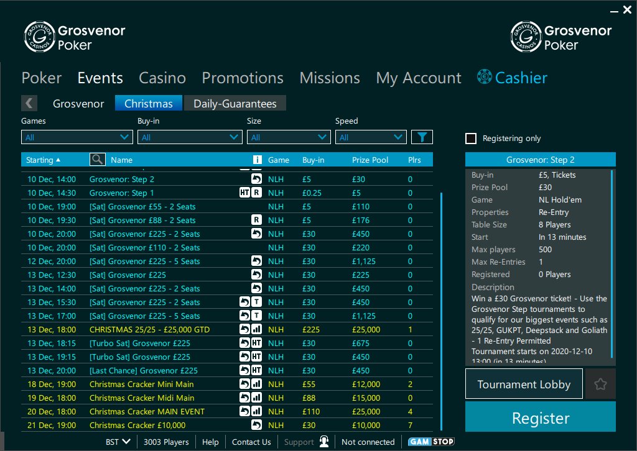Sort by the Buy-in column header
Screen dimensions: 637x451
click(313, 160)
